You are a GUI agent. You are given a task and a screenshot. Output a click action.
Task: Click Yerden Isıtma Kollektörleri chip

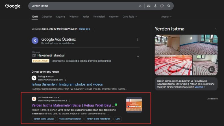pyautogui.click(x=98, y=119)
